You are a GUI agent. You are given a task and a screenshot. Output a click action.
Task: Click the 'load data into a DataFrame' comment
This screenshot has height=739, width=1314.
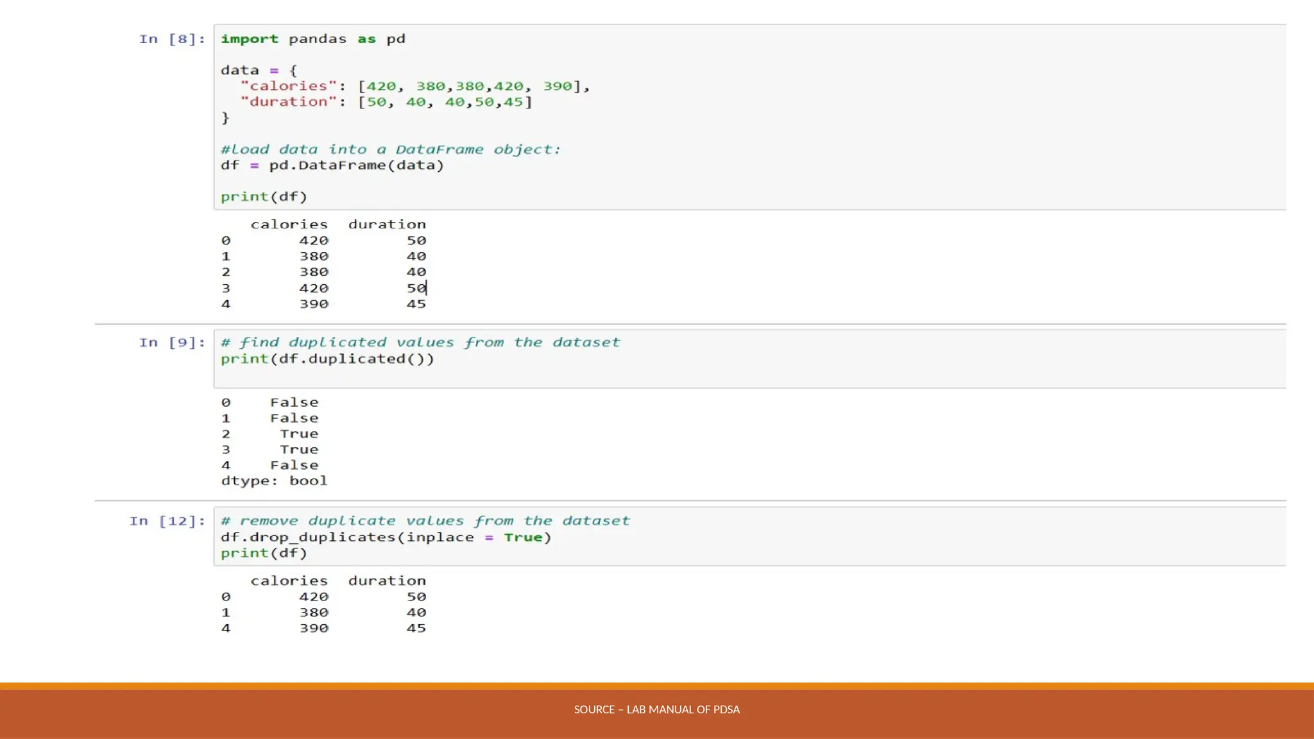pyautogui.click(x=390, y=149)
